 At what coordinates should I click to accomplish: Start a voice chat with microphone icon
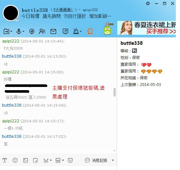(x=19, y=31)
